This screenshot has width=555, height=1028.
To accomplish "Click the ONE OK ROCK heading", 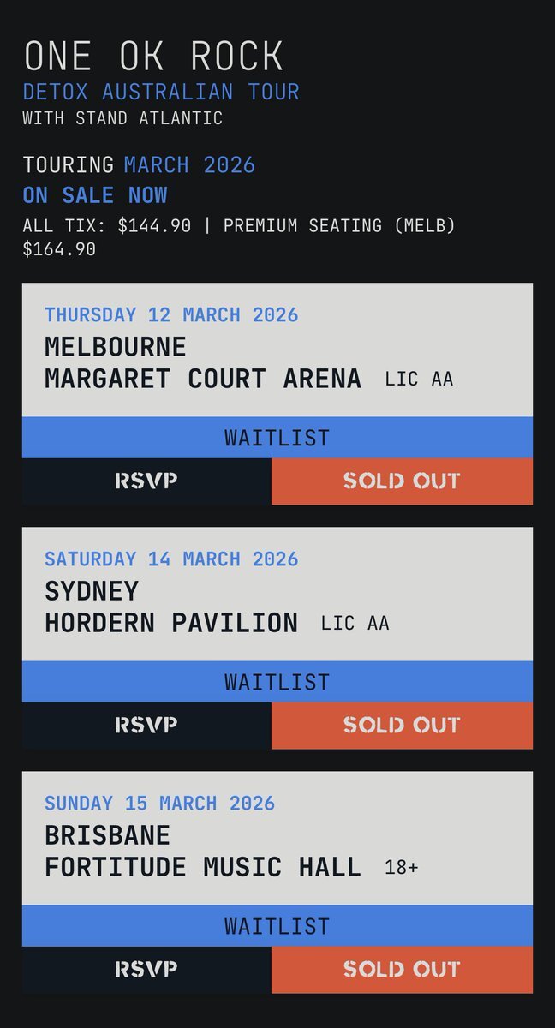I will pyautogui.click(x=153, y=57).
